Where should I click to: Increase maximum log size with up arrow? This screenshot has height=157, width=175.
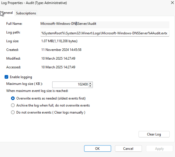point(90,83)
